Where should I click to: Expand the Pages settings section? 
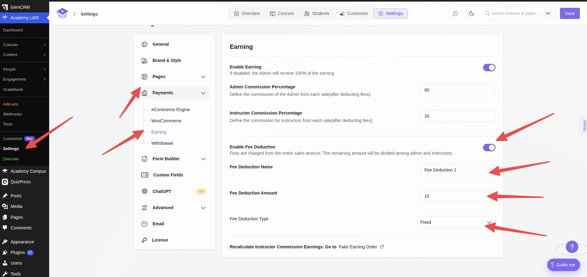coord(203,77)
